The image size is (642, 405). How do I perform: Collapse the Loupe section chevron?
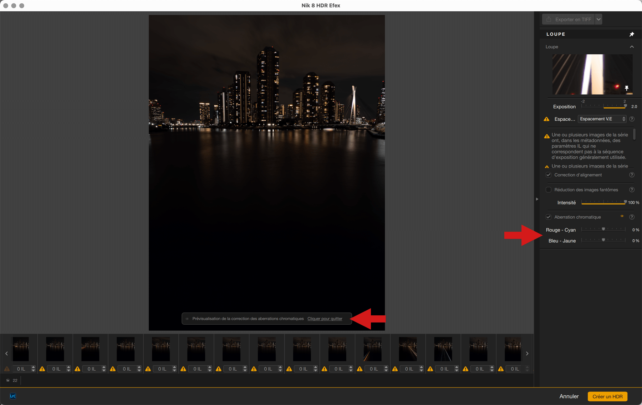pos(632,47)
